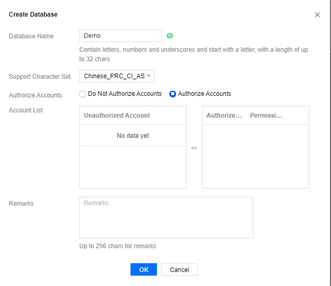Click the Unauthorized Account column header
Image resolution: width=331 pixels, height=286 pixels.
[117, 116]
